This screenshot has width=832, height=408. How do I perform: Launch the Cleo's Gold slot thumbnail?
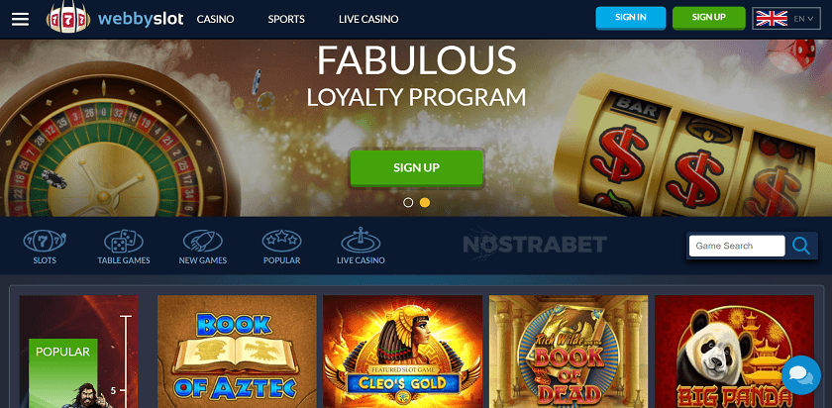(x=403, y=352)
